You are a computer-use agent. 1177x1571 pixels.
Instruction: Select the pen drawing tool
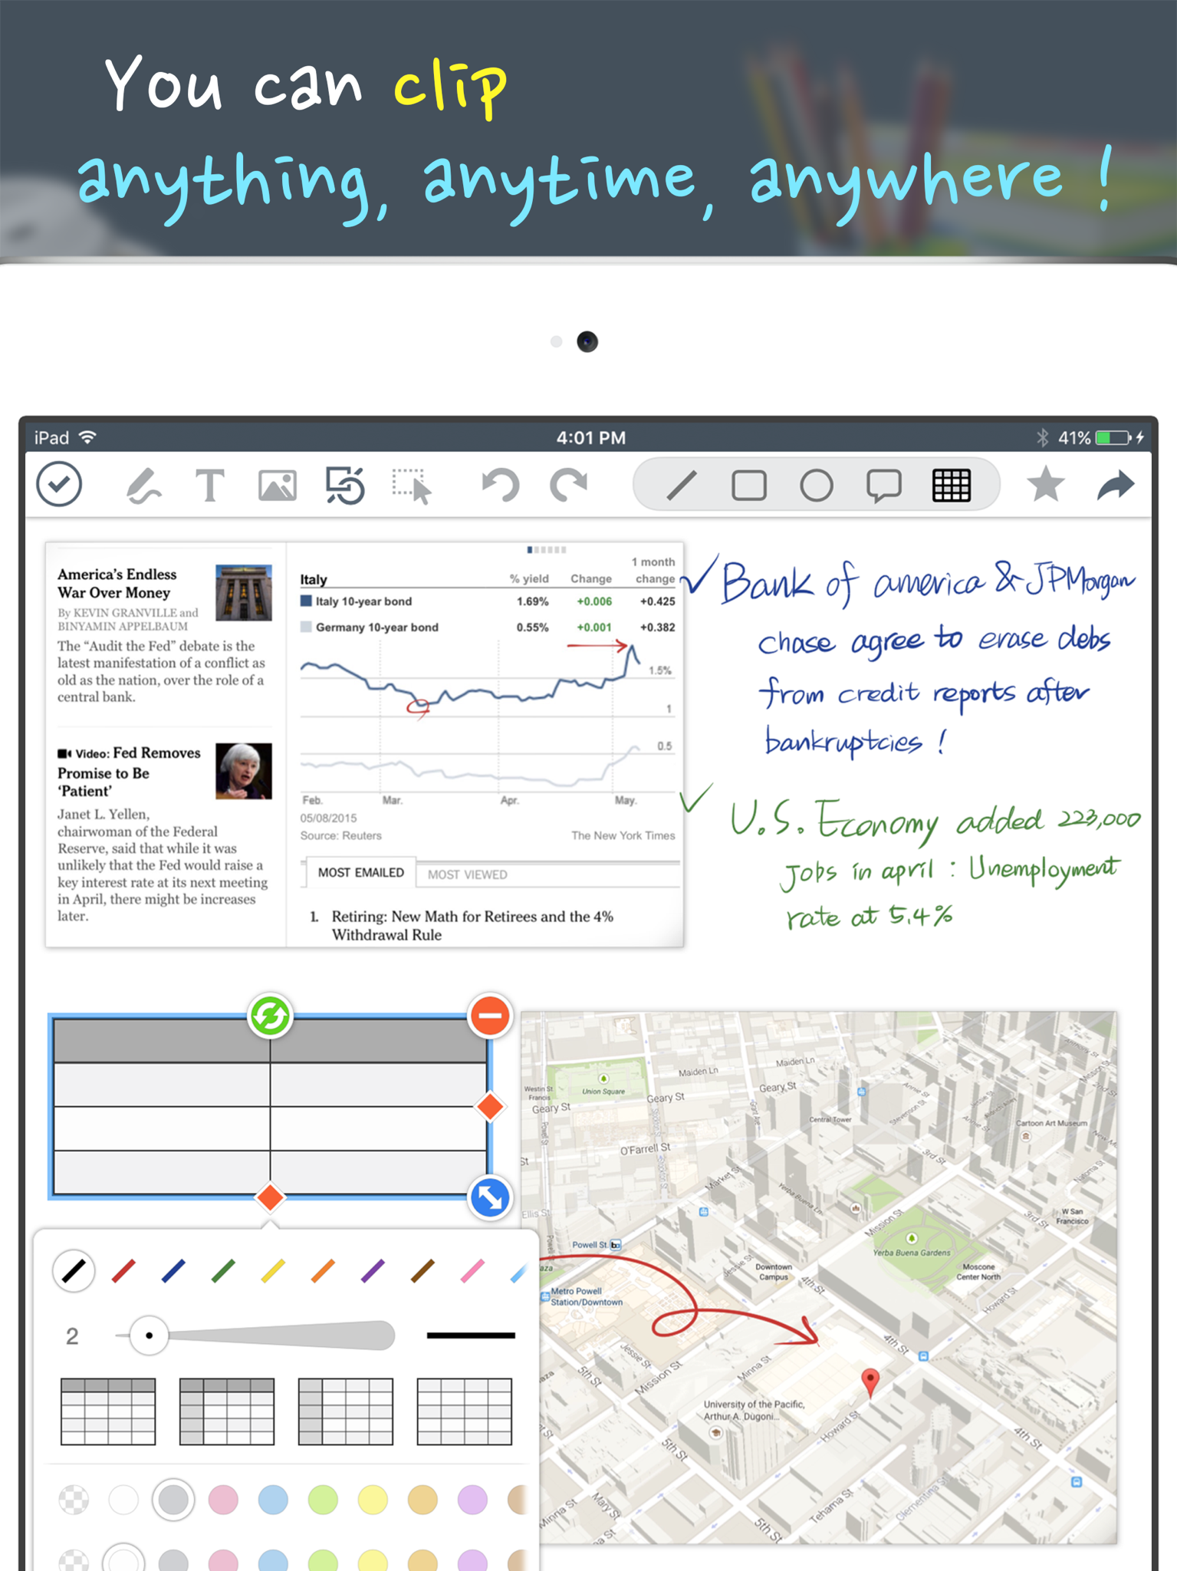tap(143, 486)
